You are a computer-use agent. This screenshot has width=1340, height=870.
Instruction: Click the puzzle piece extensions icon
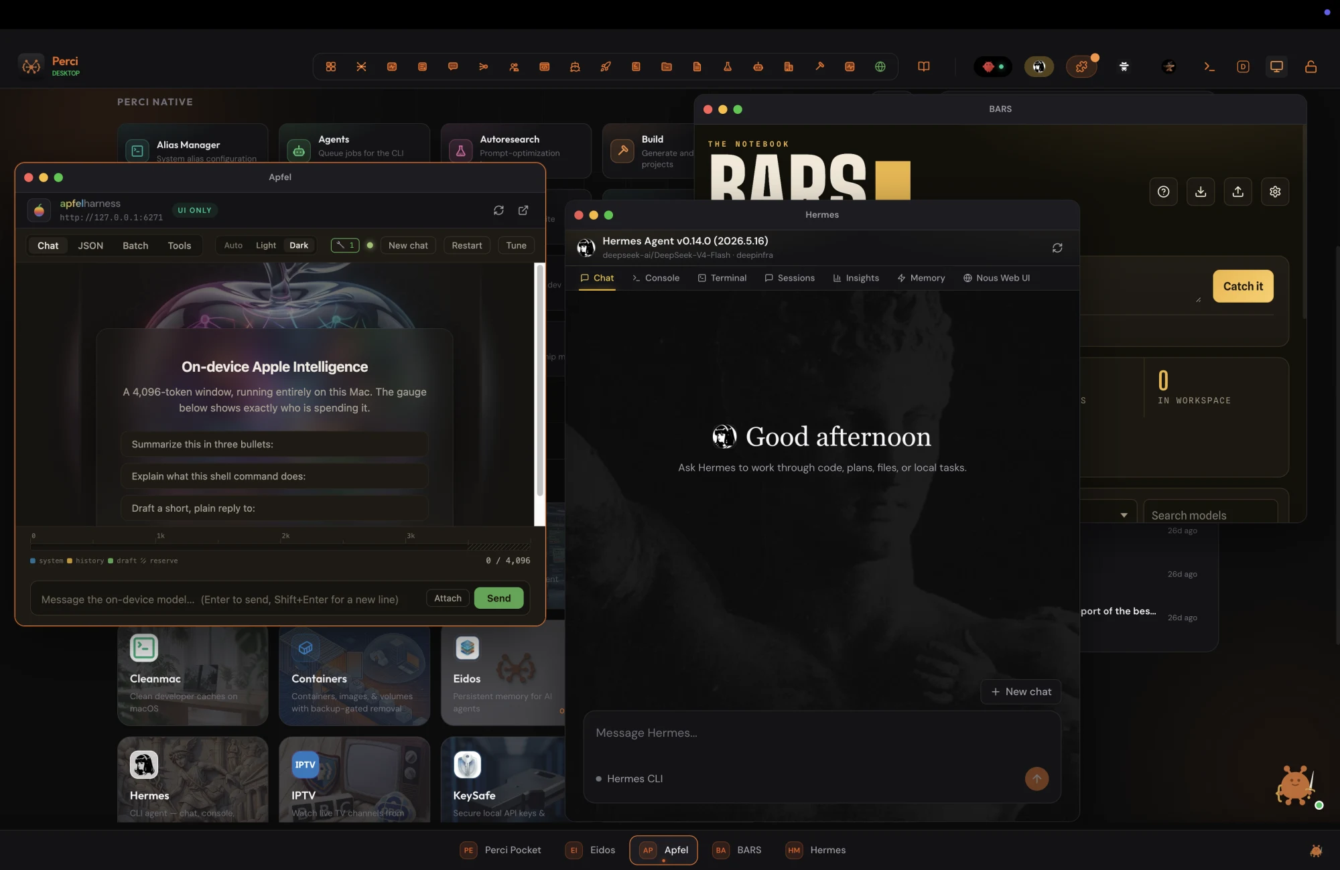1081,67
